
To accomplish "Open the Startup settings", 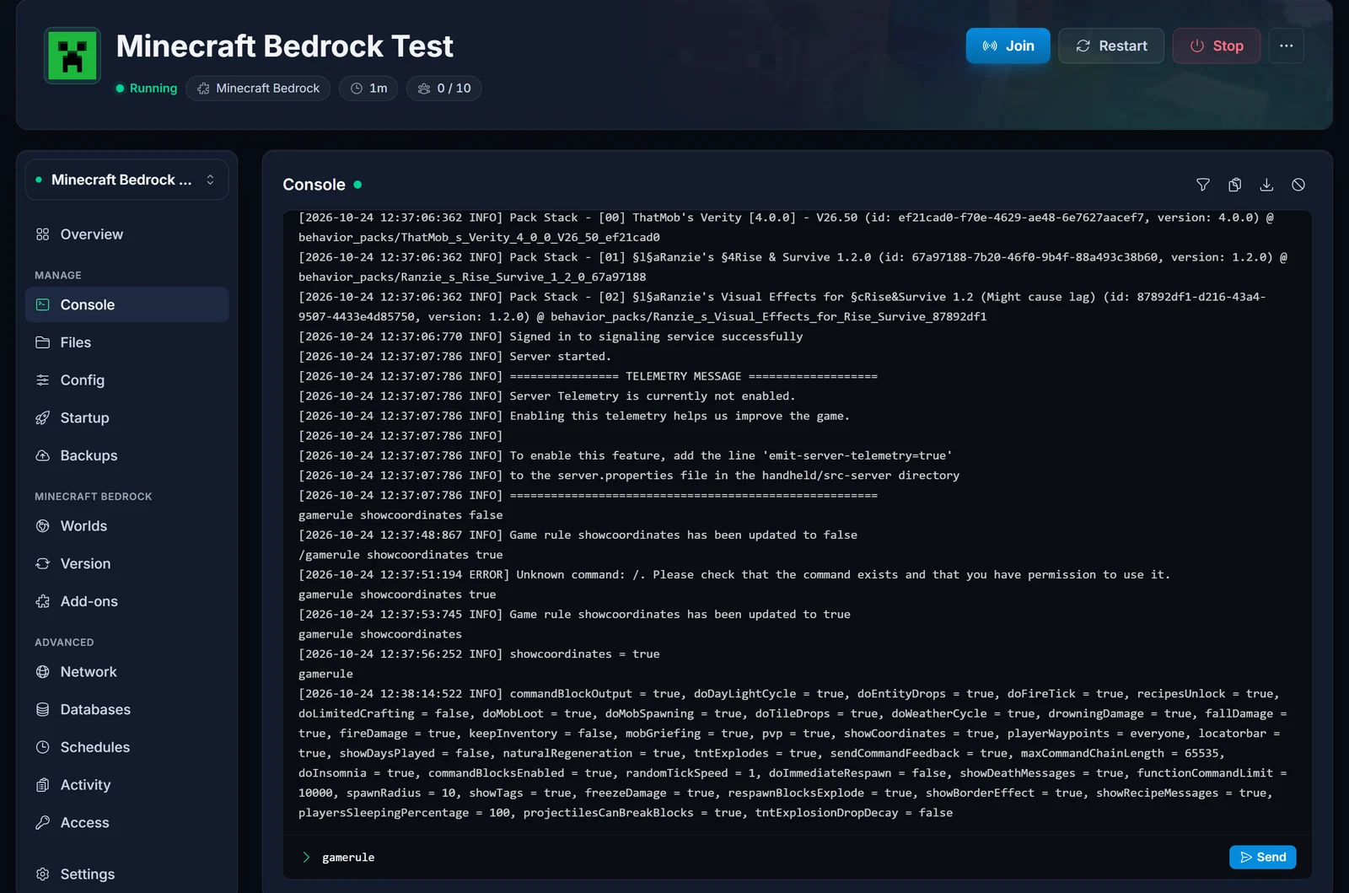I will [x=126, y=417].
